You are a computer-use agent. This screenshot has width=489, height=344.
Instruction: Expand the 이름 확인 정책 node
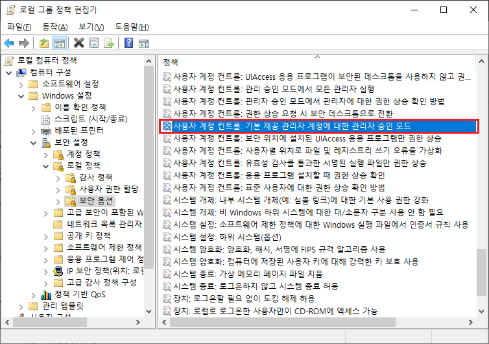(x=33, y=108)
